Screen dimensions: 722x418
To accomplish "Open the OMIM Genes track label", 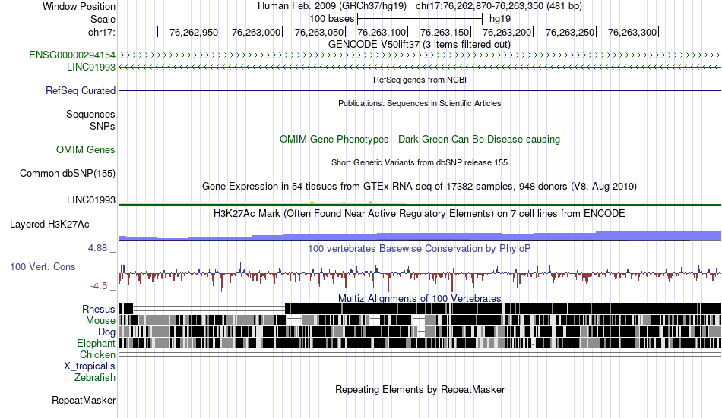I will click(x=86, y=150).
